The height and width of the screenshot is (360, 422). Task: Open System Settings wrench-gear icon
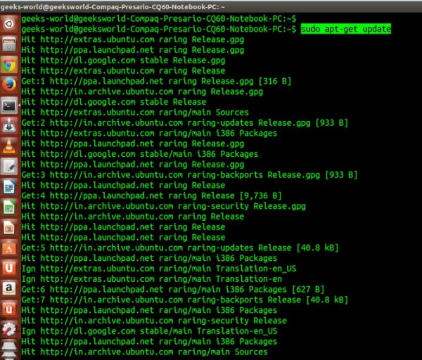(x=9, y=330)
